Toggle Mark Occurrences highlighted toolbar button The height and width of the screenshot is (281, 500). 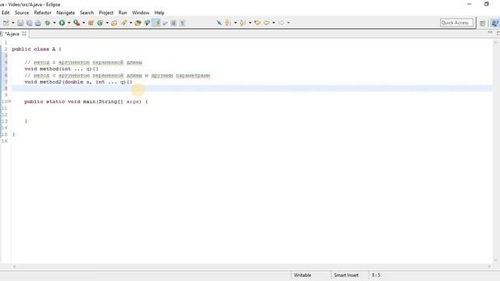[x=156, y=23]
